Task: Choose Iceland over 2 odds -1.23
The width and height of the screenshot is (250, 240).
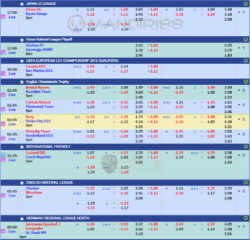Action: pyautogui.click(x=123, y=153)
